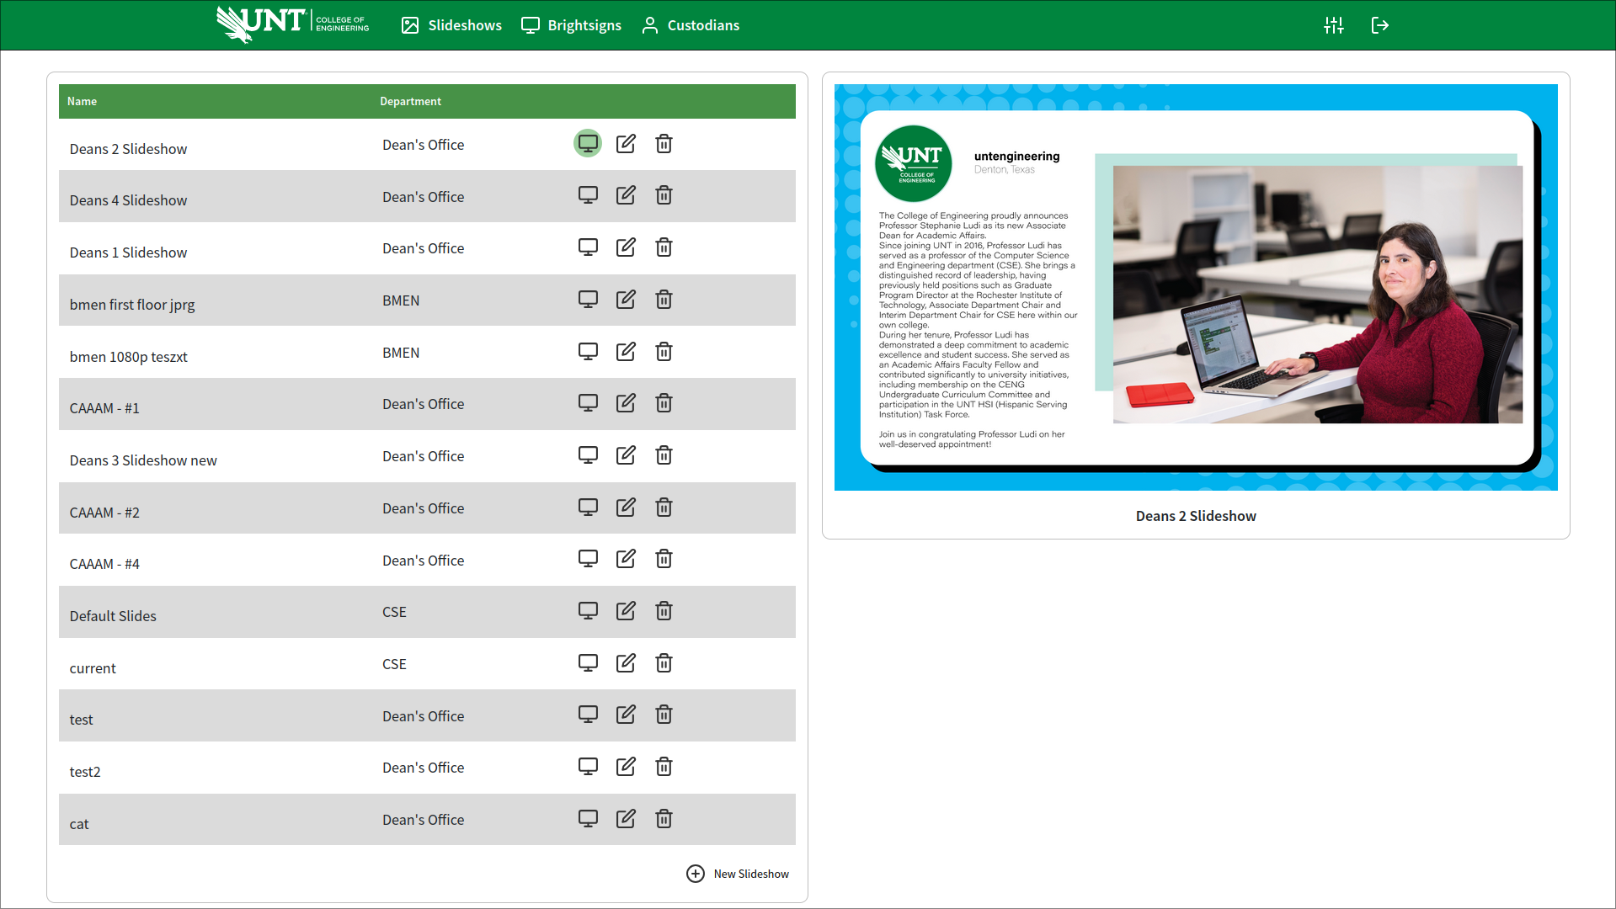Viewport: 1616px width, 909px height.
Task: Edit the CAAAM - #4 slideshow
Action: click(626, 559)
